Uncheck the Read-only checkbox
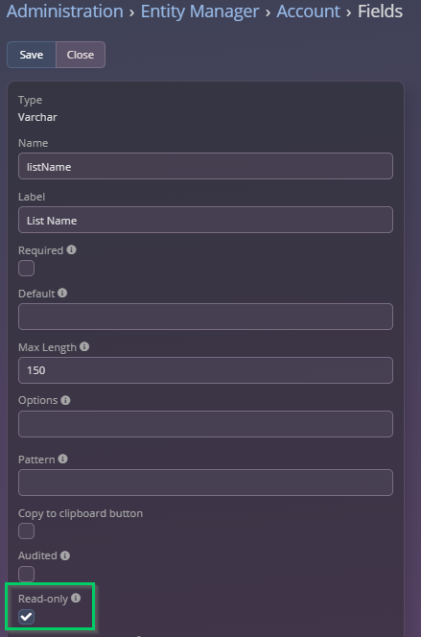 click(x=27, y=617)
